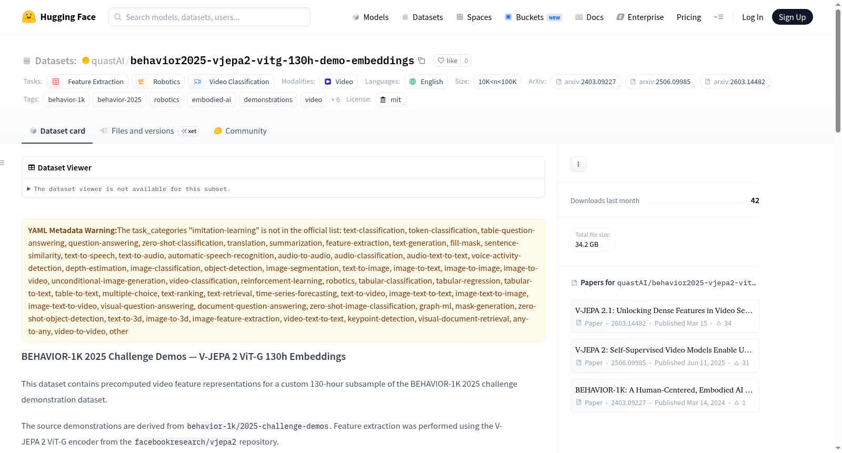This screenshot has width=842, height=453.
Task: Go to Pricing
Action: coord(689,17)
